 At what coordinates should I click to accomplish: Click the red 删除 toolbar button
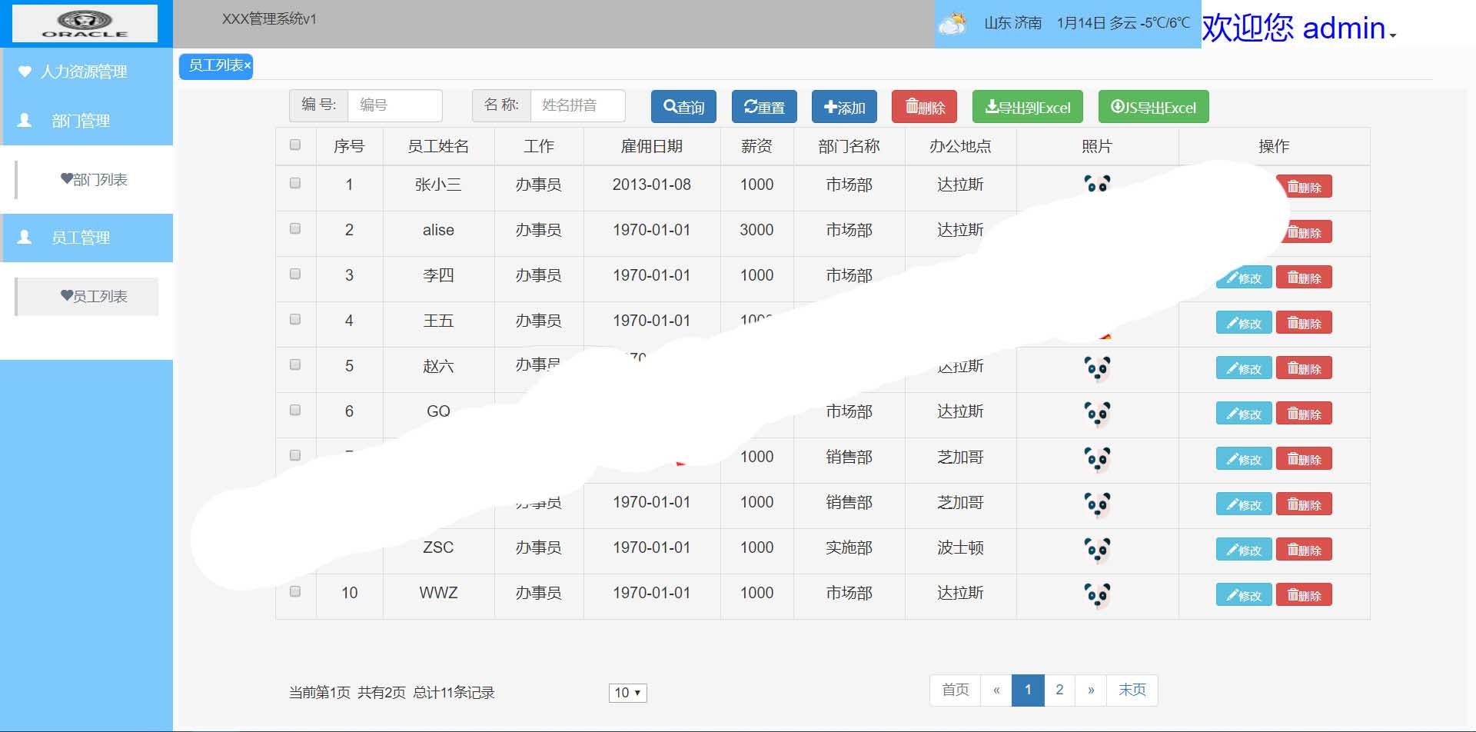click(x=924, y=107)
